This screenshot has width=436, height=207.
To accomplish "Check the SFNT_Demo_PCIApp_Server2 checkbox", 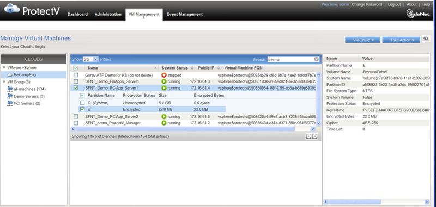I will click(x=76, y=117).
